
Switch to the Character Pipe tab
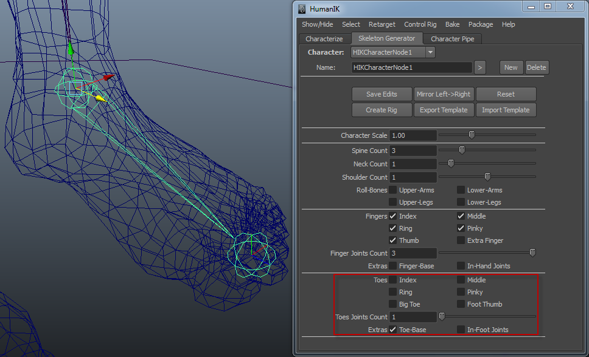(452, 39)
